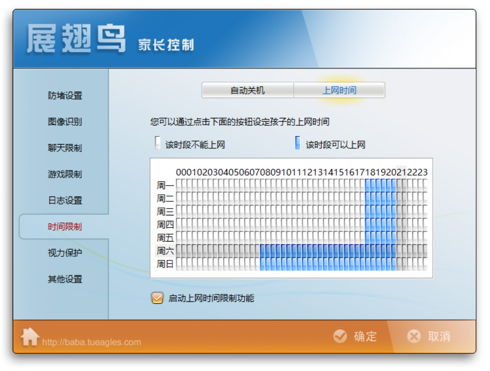Image resolution: width=490 pixels, height=371 pixels.
Task: Select 时间限制 in the sidebar
Action: (65, 226)
